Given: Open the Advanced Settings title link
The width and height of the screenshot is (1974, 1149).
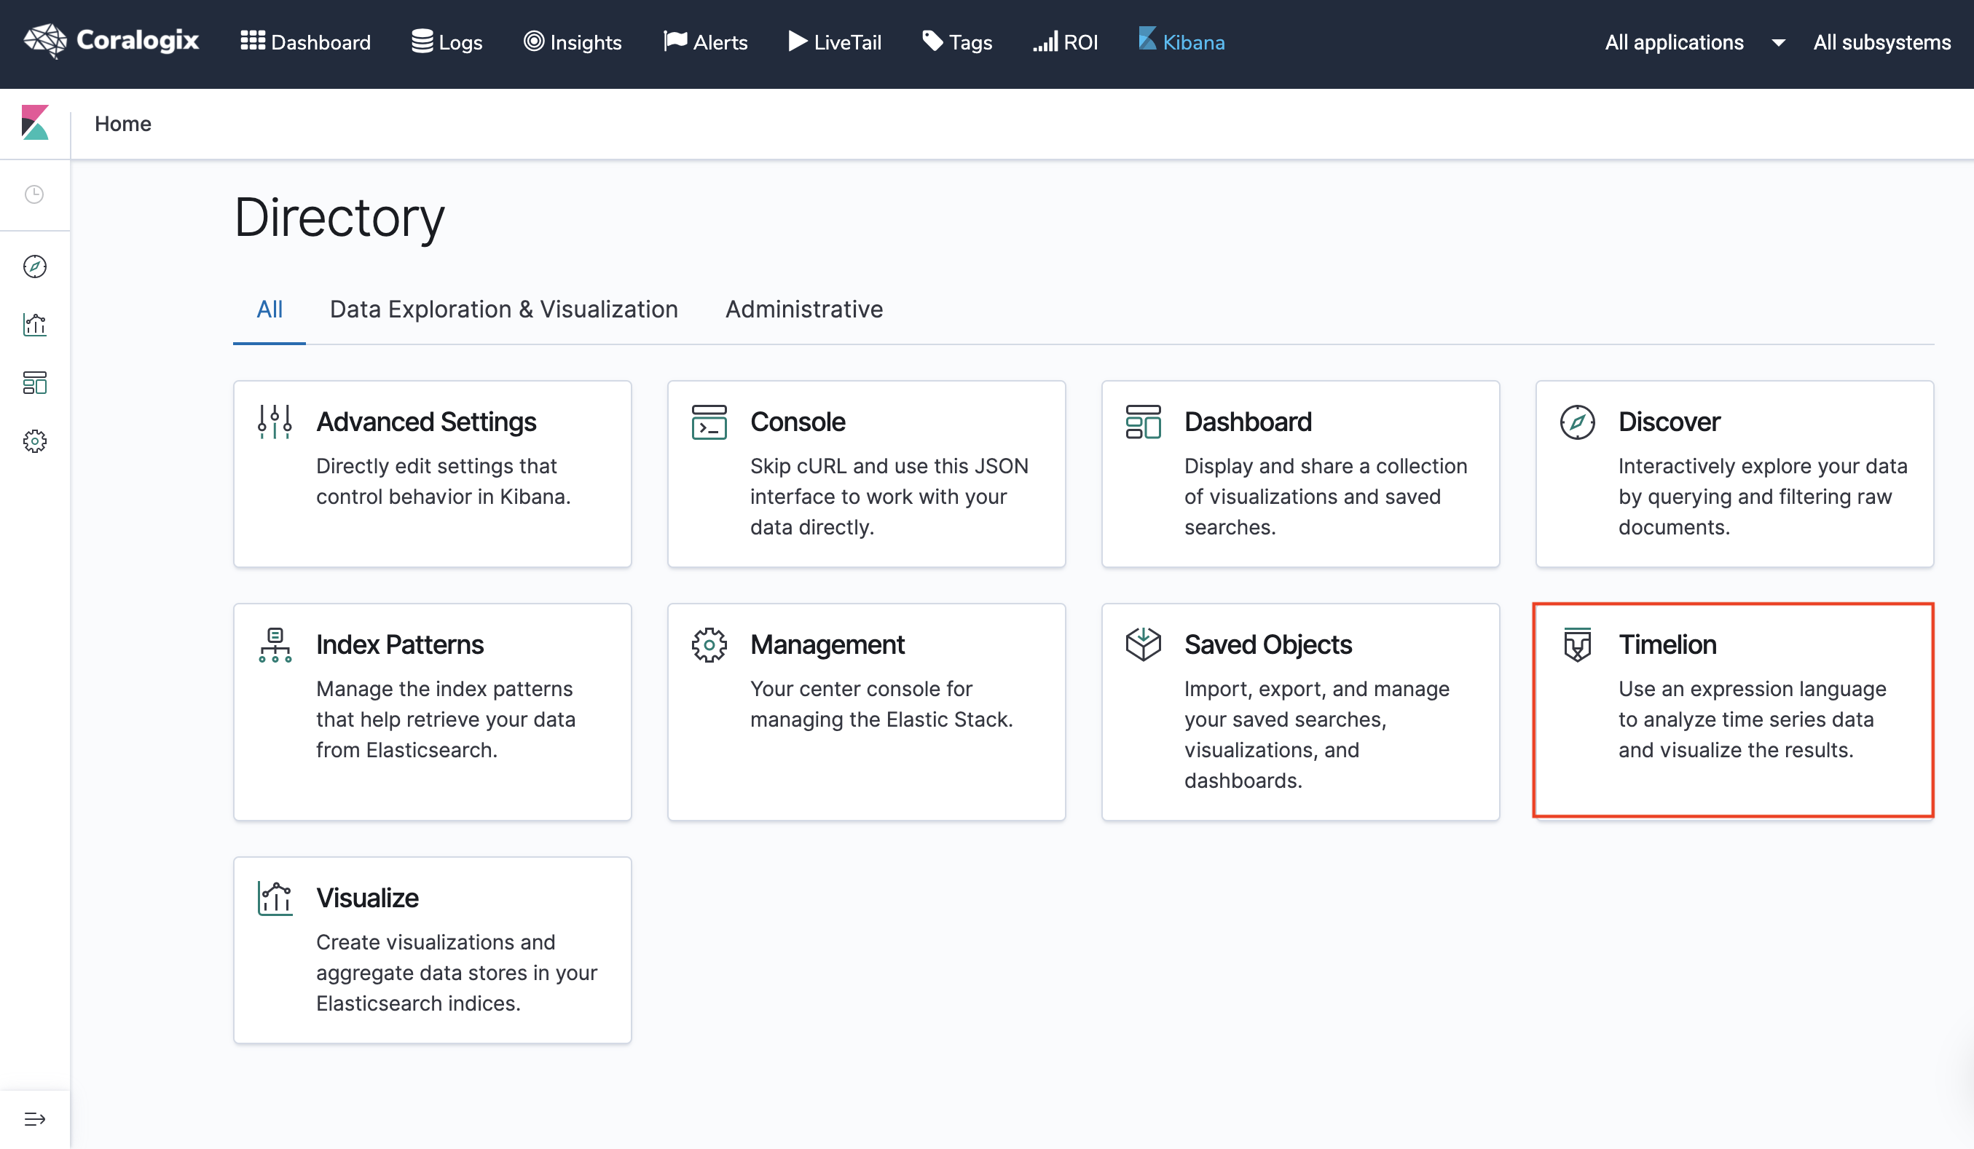Looking at the screenshot, I should pyautogui.click(x=426, y=422).
